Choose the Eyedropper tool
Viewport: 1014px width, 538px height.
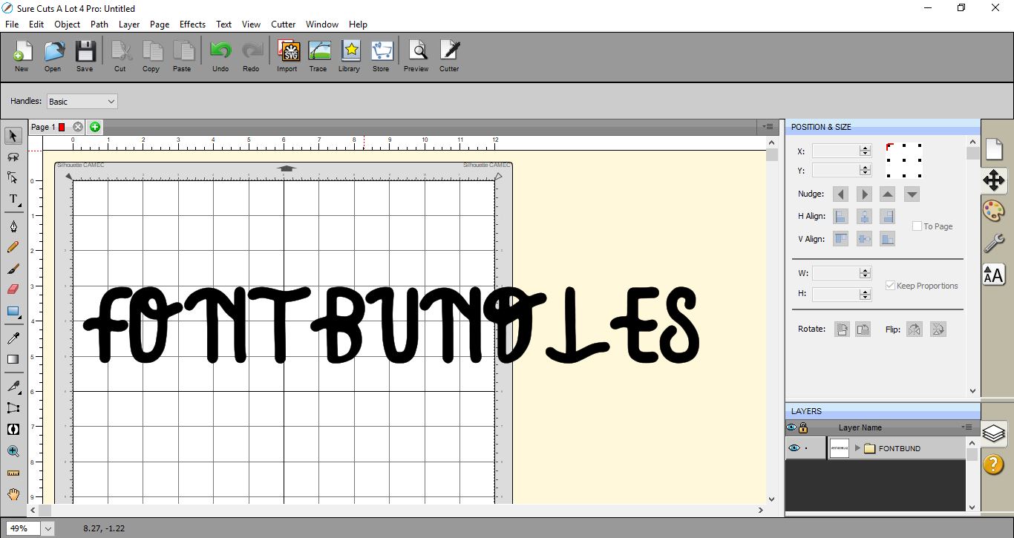click(x=13, y=338)
